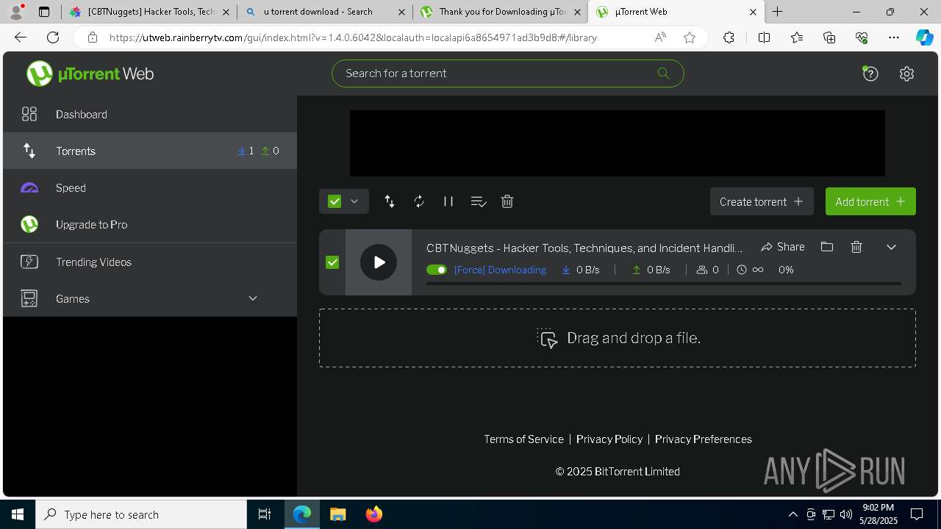Click the Windows taskbar search box
941x529 pixels.
pyautogui.click(x=141, y=514)
